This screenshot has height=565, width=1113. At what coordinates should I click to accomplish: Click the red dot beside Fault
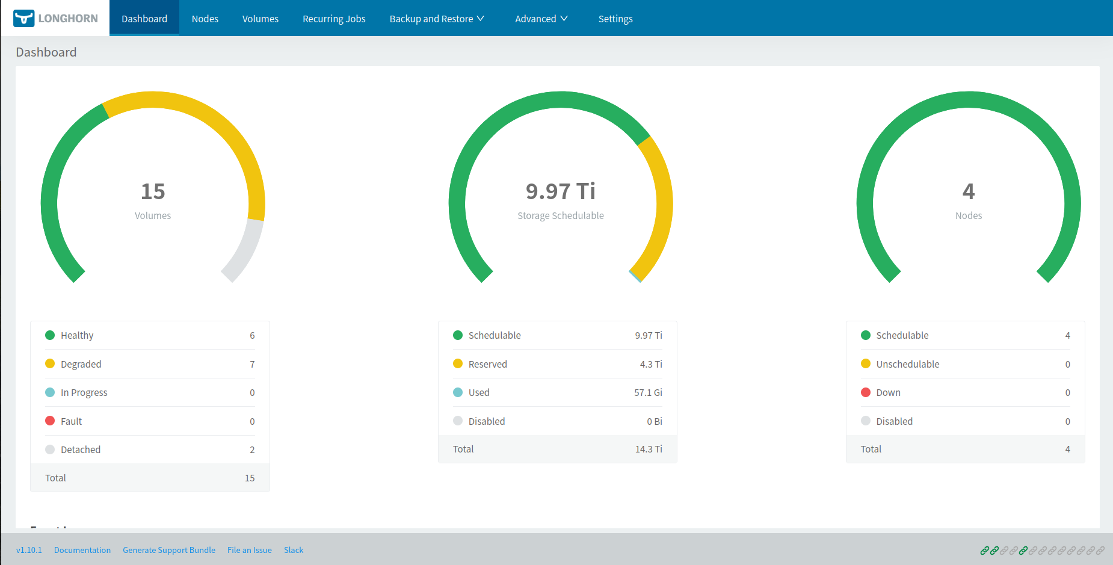click(x=50, y=421)
